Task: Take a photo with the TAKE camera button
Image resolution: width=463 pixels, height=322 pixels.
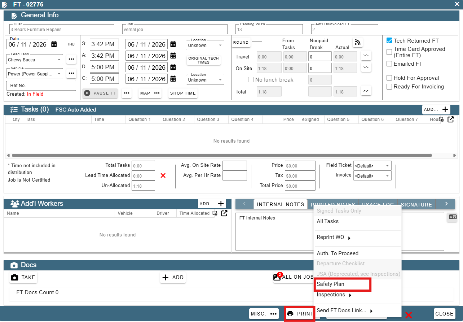Action: (23, 277)
